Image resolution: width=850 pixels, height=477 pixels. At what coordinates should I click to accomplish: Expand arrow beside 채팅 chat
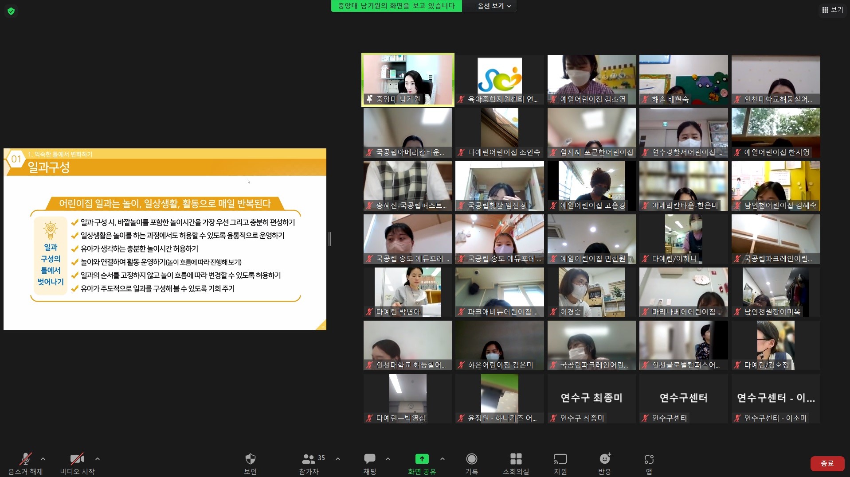388,459
